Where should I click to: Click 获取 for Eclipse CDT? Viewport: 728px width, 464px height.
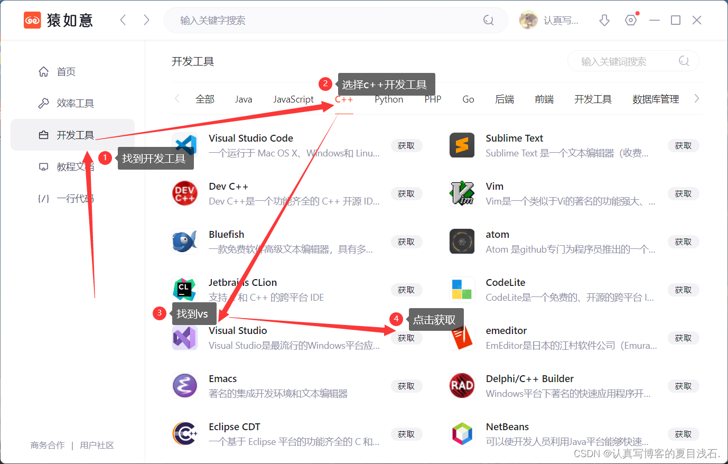coord(406,434)
